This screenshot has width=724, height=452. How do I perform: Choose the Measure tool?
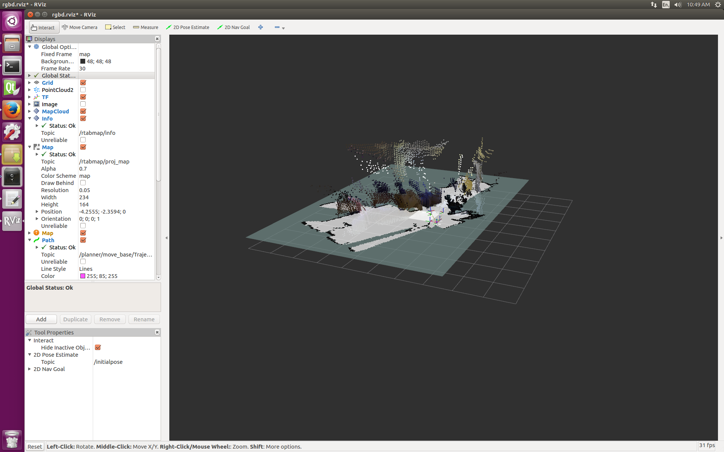(146, 27)
